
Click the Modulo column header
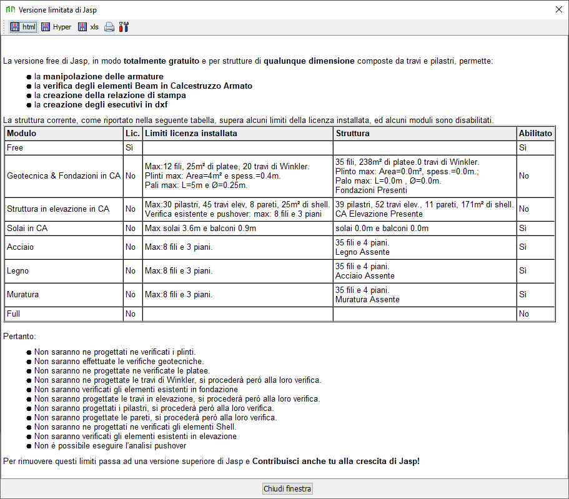[x=22, y=134]
